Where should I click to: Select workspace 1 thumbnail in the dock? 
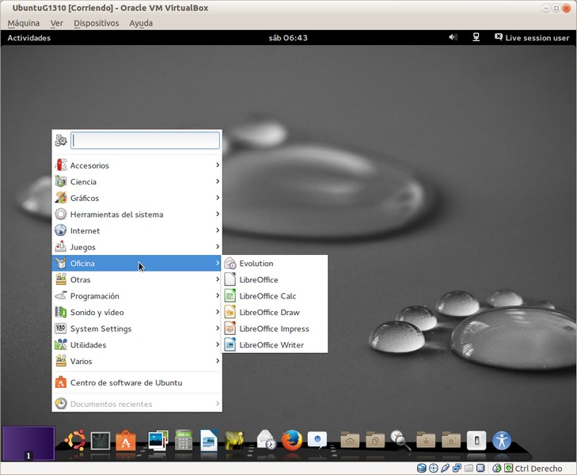28,443
